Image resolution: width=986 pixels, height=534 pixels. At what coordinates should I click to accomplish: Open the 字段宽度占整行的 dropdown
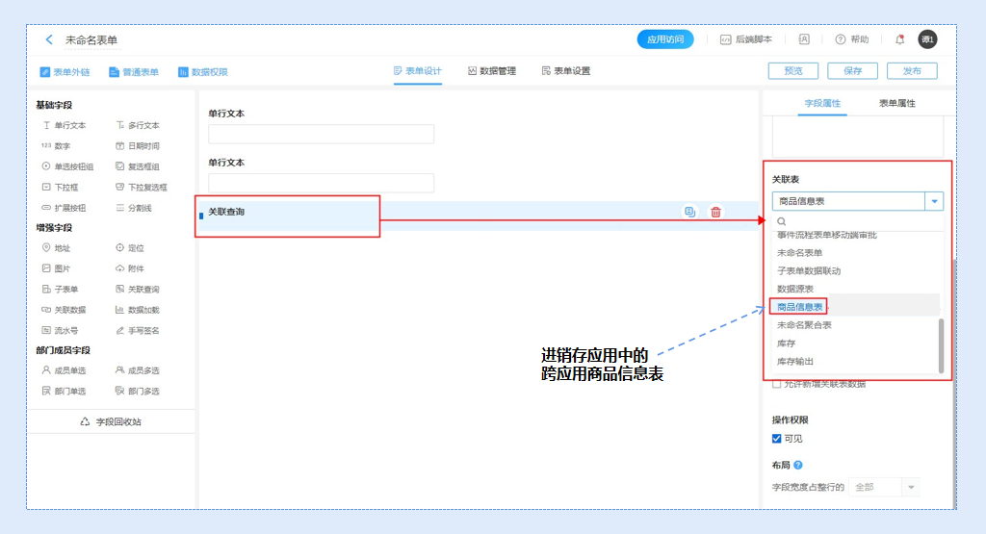910,487
